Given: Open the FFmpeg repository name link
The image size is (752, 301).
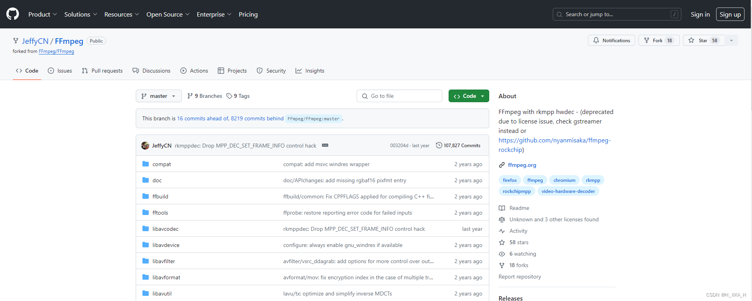Looking at the screenshot, I should (x=69, y=41).
